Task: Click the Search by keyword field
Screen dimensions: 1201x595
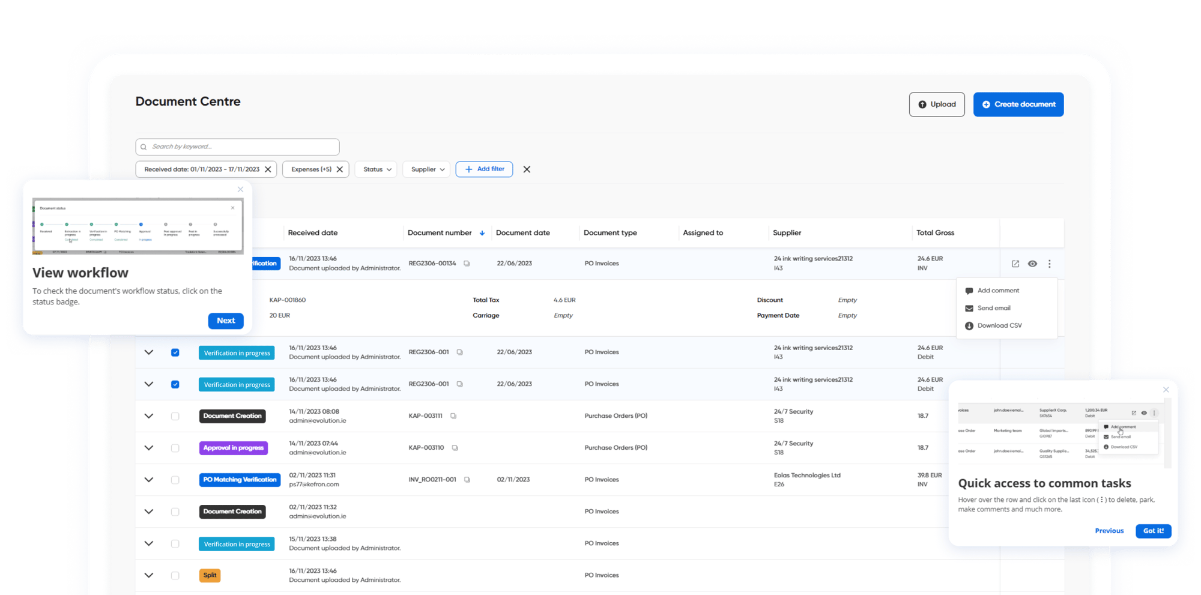Action: pos(237,147)
